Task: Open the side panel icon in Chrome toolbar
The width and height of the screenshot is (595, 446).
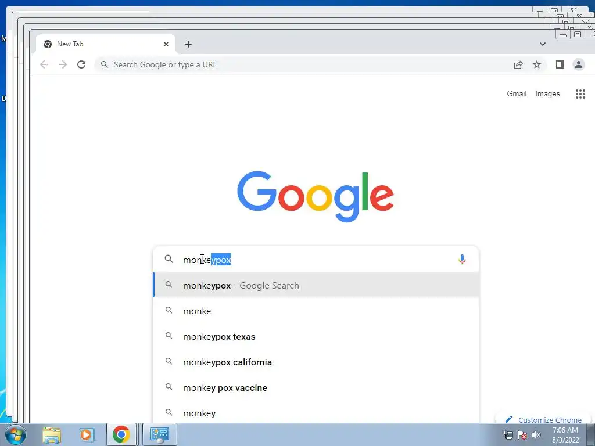Action: pos(560,64)
